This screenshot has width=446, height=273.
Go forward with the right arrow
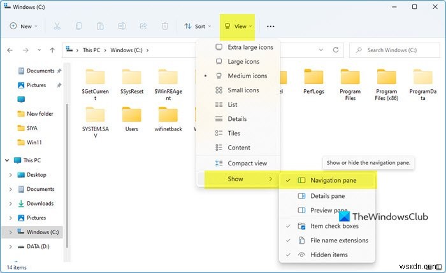click(x=25, y=50)
